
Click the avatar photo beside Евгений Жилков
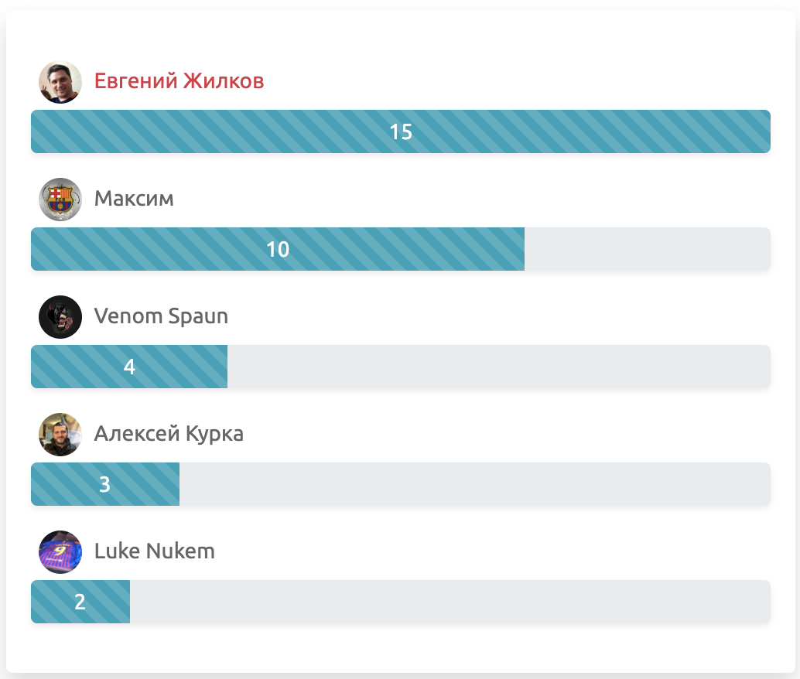click(x=60, y=82)
